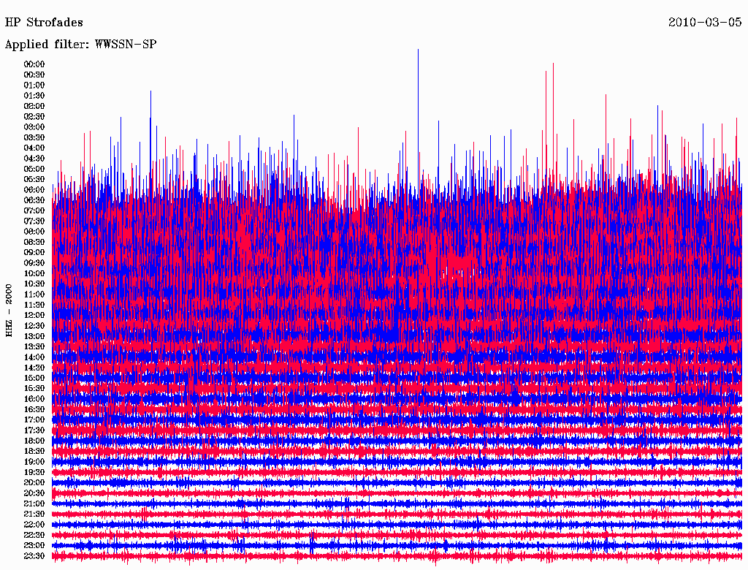Screen dimensions: 748x570
Task: Select the 21:30 time label
Action: tap(34, 514)
